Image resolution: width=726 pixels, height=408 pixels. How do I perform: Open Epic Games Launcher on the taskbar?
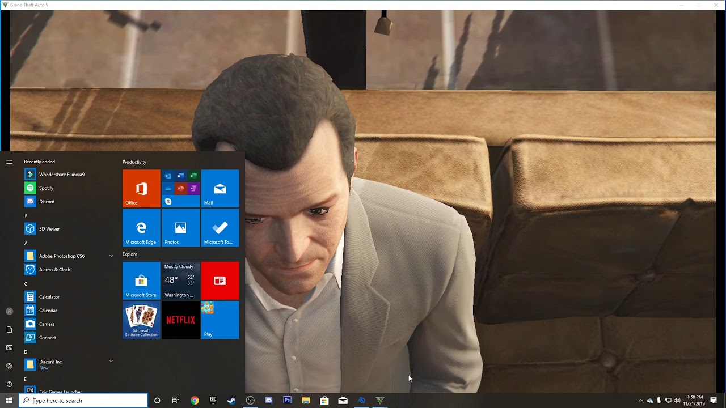(213, 401)
